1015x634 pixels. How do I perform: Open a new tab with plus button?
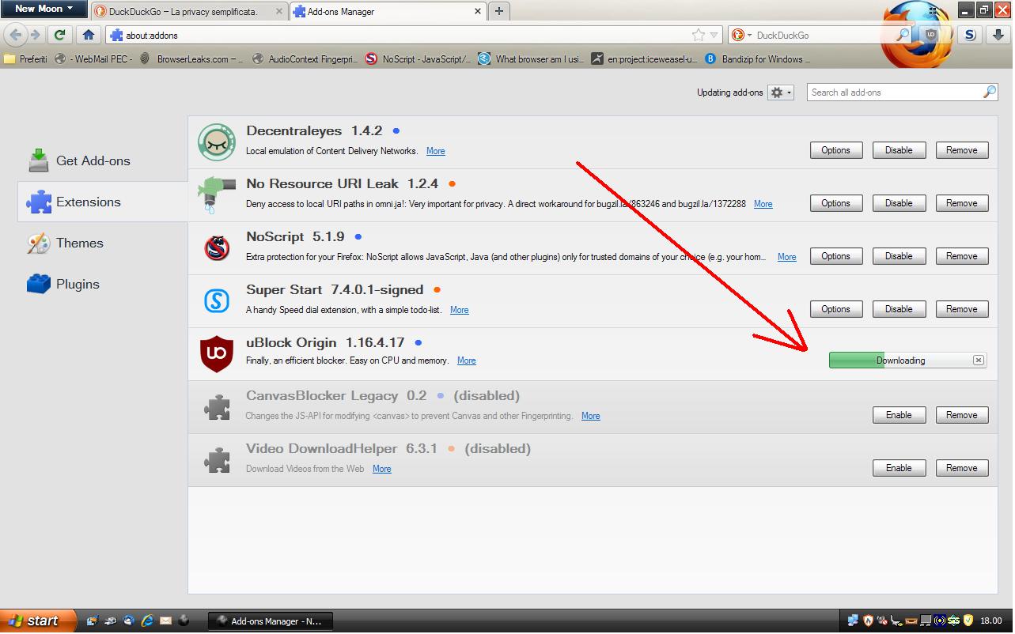pos(499,11)
